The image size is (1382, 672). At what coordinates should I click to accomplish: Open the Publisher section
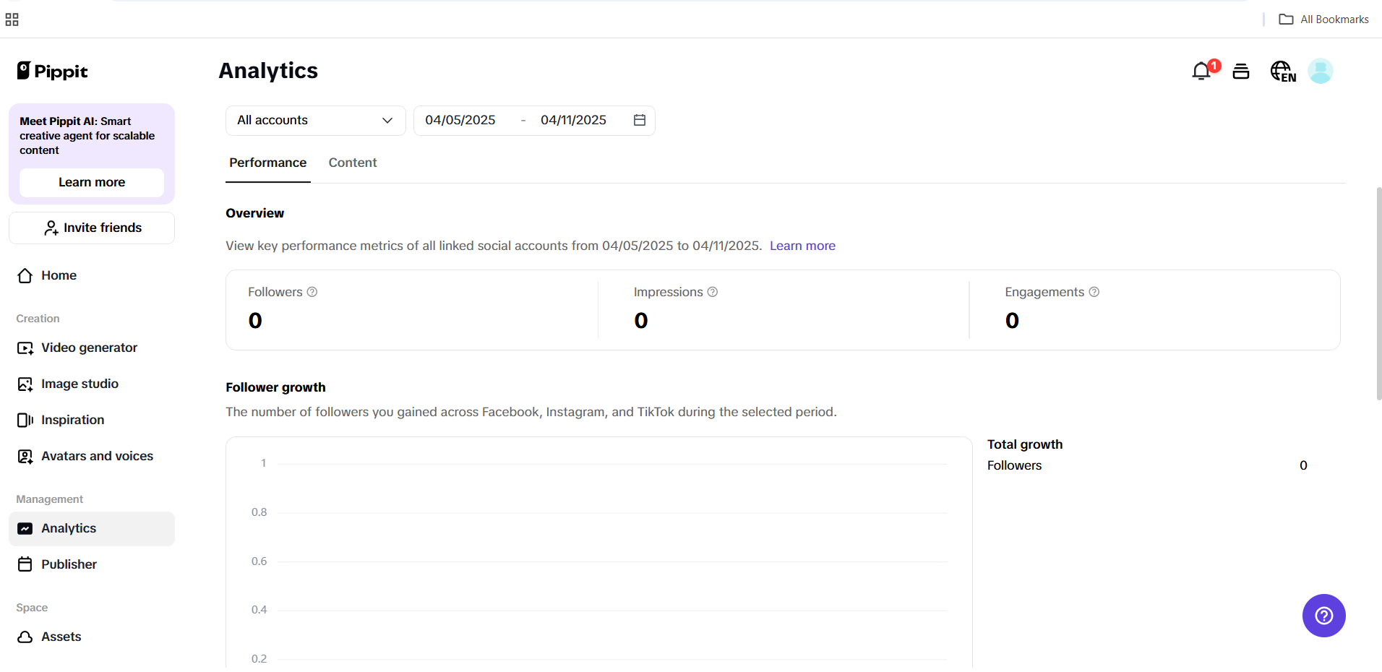(x=69, y=564)
